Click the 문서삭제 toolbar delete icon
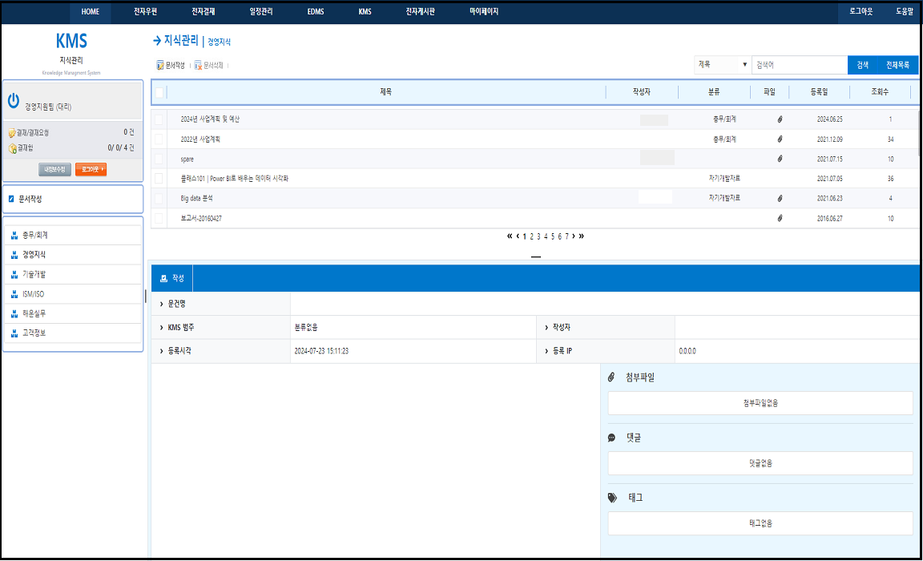This screenshot has height=561, width=923. pos(199,66)
